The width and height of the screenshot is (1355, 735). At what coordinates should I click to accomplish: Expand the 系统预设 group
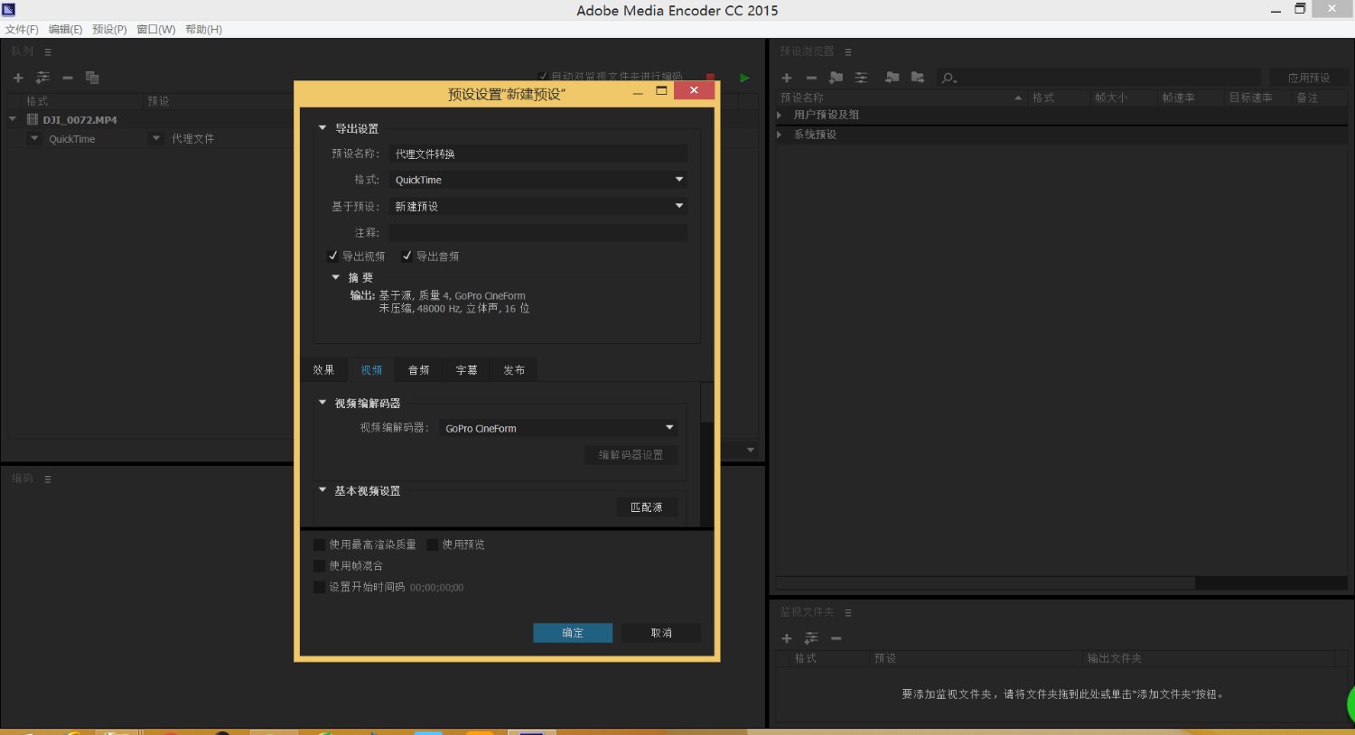tap(780, 135)
